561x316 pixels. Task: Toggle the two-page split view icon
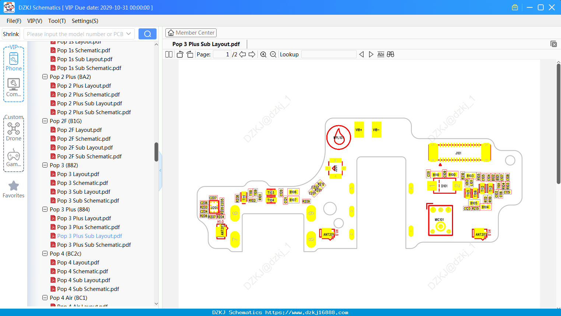tap(169, 55)
